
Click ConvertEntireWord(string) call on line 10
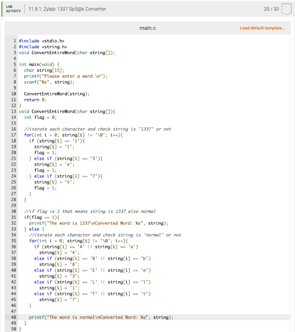click(57, 94)
